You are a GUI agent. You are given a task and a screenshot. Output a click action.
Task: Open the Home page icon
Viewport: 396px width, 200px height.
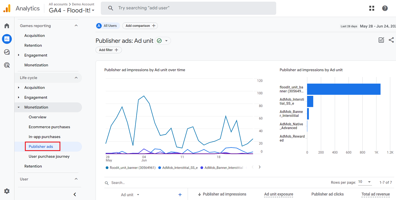[x=7, y=26]
